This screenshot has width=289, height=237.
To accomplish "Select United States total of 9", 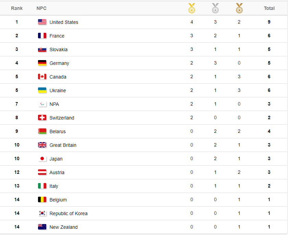I will pyautogui.click(x=269, y=22).
